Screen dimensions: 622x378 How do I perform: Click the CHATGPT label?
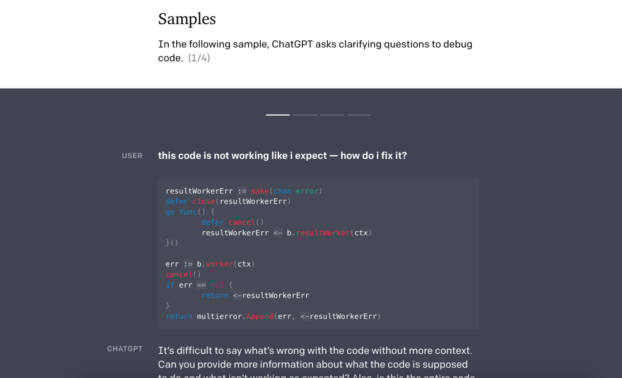124,349
